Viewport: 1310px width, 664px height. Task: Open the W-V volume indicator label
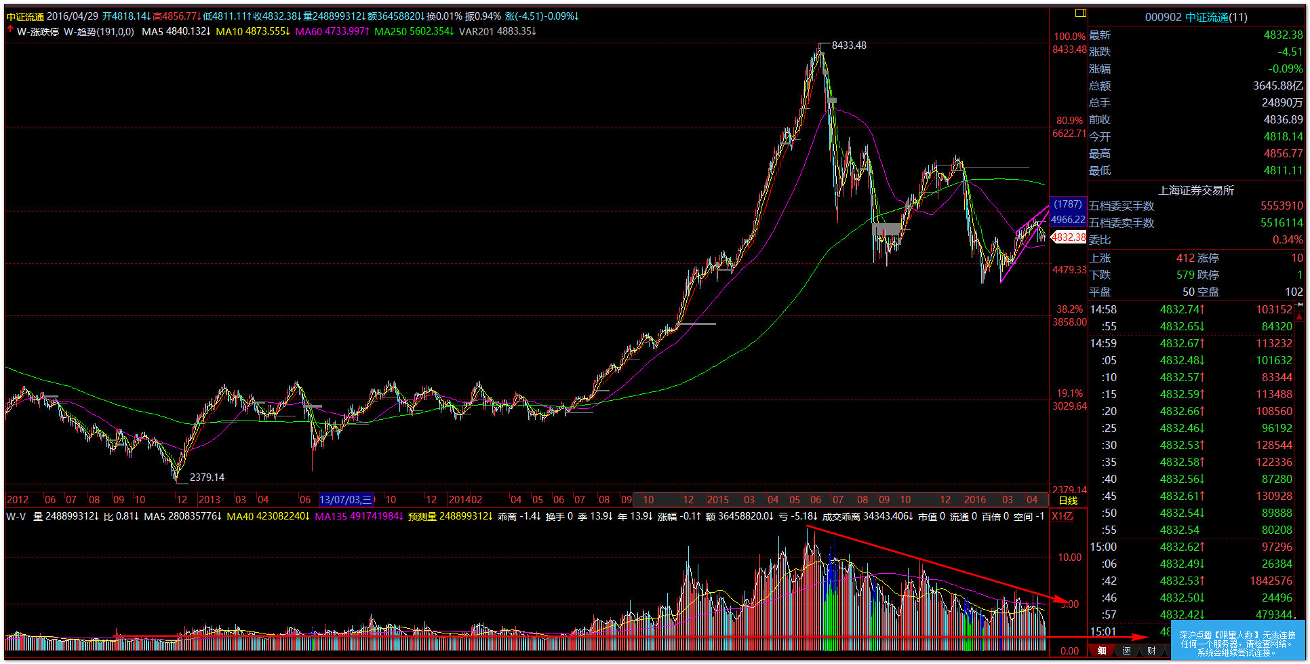point(16,516)
